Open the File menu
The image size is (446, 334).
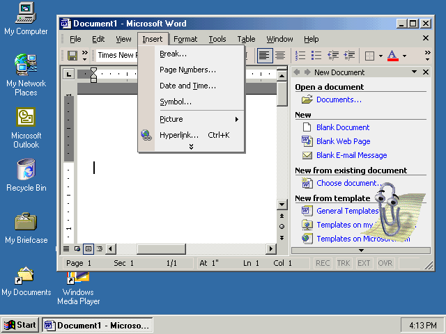click(x=75, y=39)
